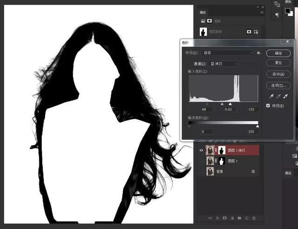Screen dimensions: 298x229
Task: Click the 确定 OK button
Action: (x=278, y=54)
